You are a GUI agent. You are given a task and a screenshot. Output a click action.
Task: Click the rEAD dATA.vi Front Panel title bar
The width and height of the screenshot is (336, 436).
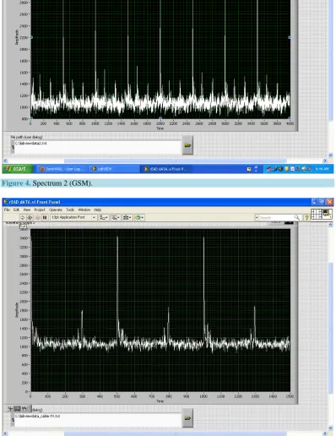click(x=168, y=202)
